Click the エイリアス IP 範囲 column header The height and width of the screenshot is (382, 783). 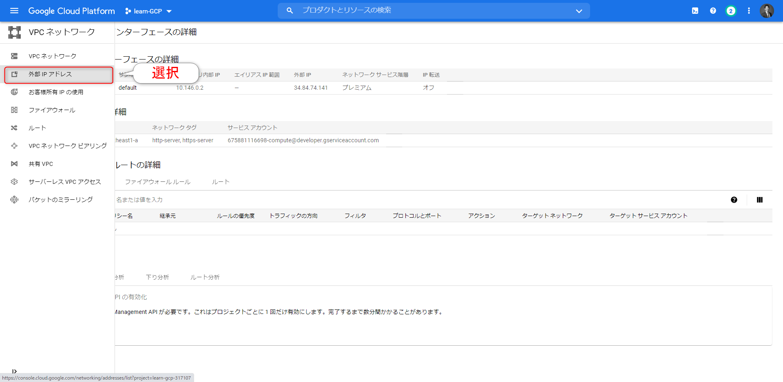coord(257,75)
